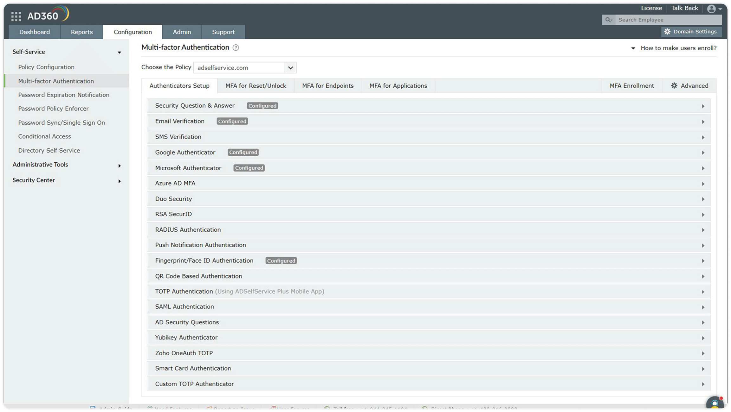Open the Advanced gear settings tab

pyautogui.click(x=689, y=86)
